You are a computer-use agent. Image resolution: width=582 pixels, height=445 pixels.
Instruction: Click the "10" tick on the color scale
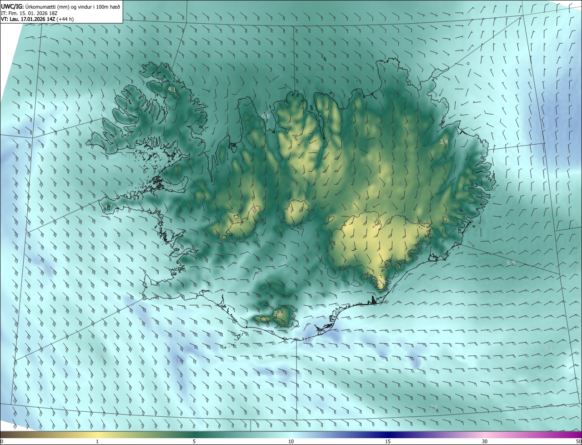291,442
